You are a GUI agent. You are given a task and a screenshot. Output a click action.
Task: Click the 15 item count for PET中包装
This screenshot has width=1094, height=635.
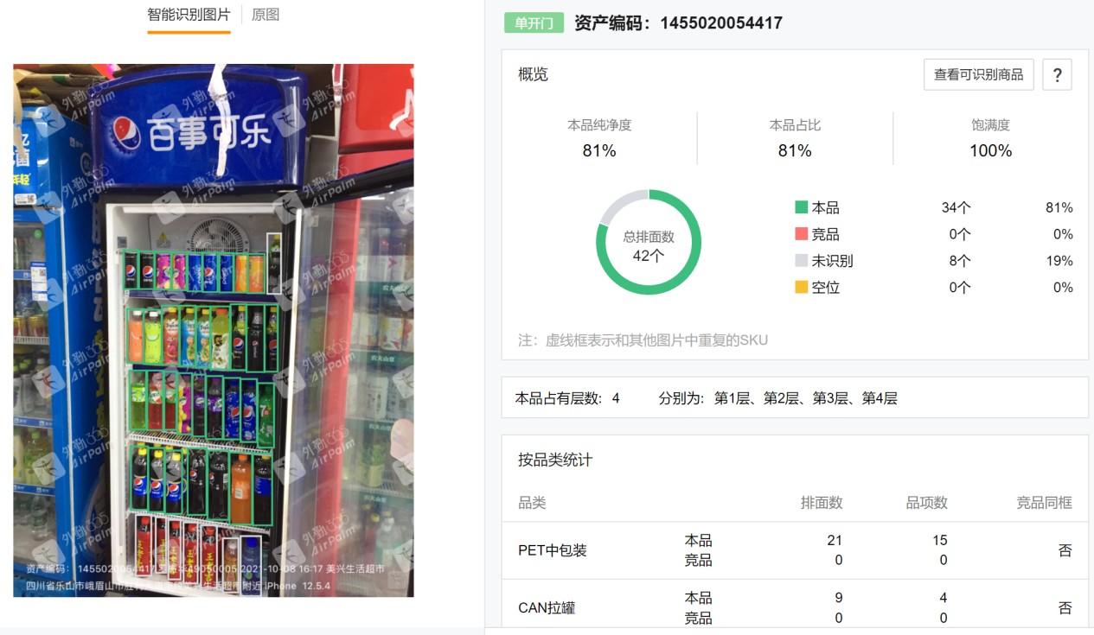939,540
